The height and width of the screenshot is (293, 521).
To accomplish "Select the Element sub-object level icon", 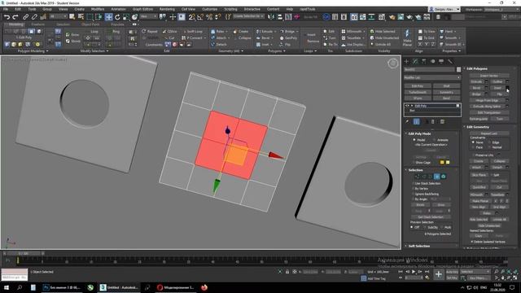I will (443, 177).
